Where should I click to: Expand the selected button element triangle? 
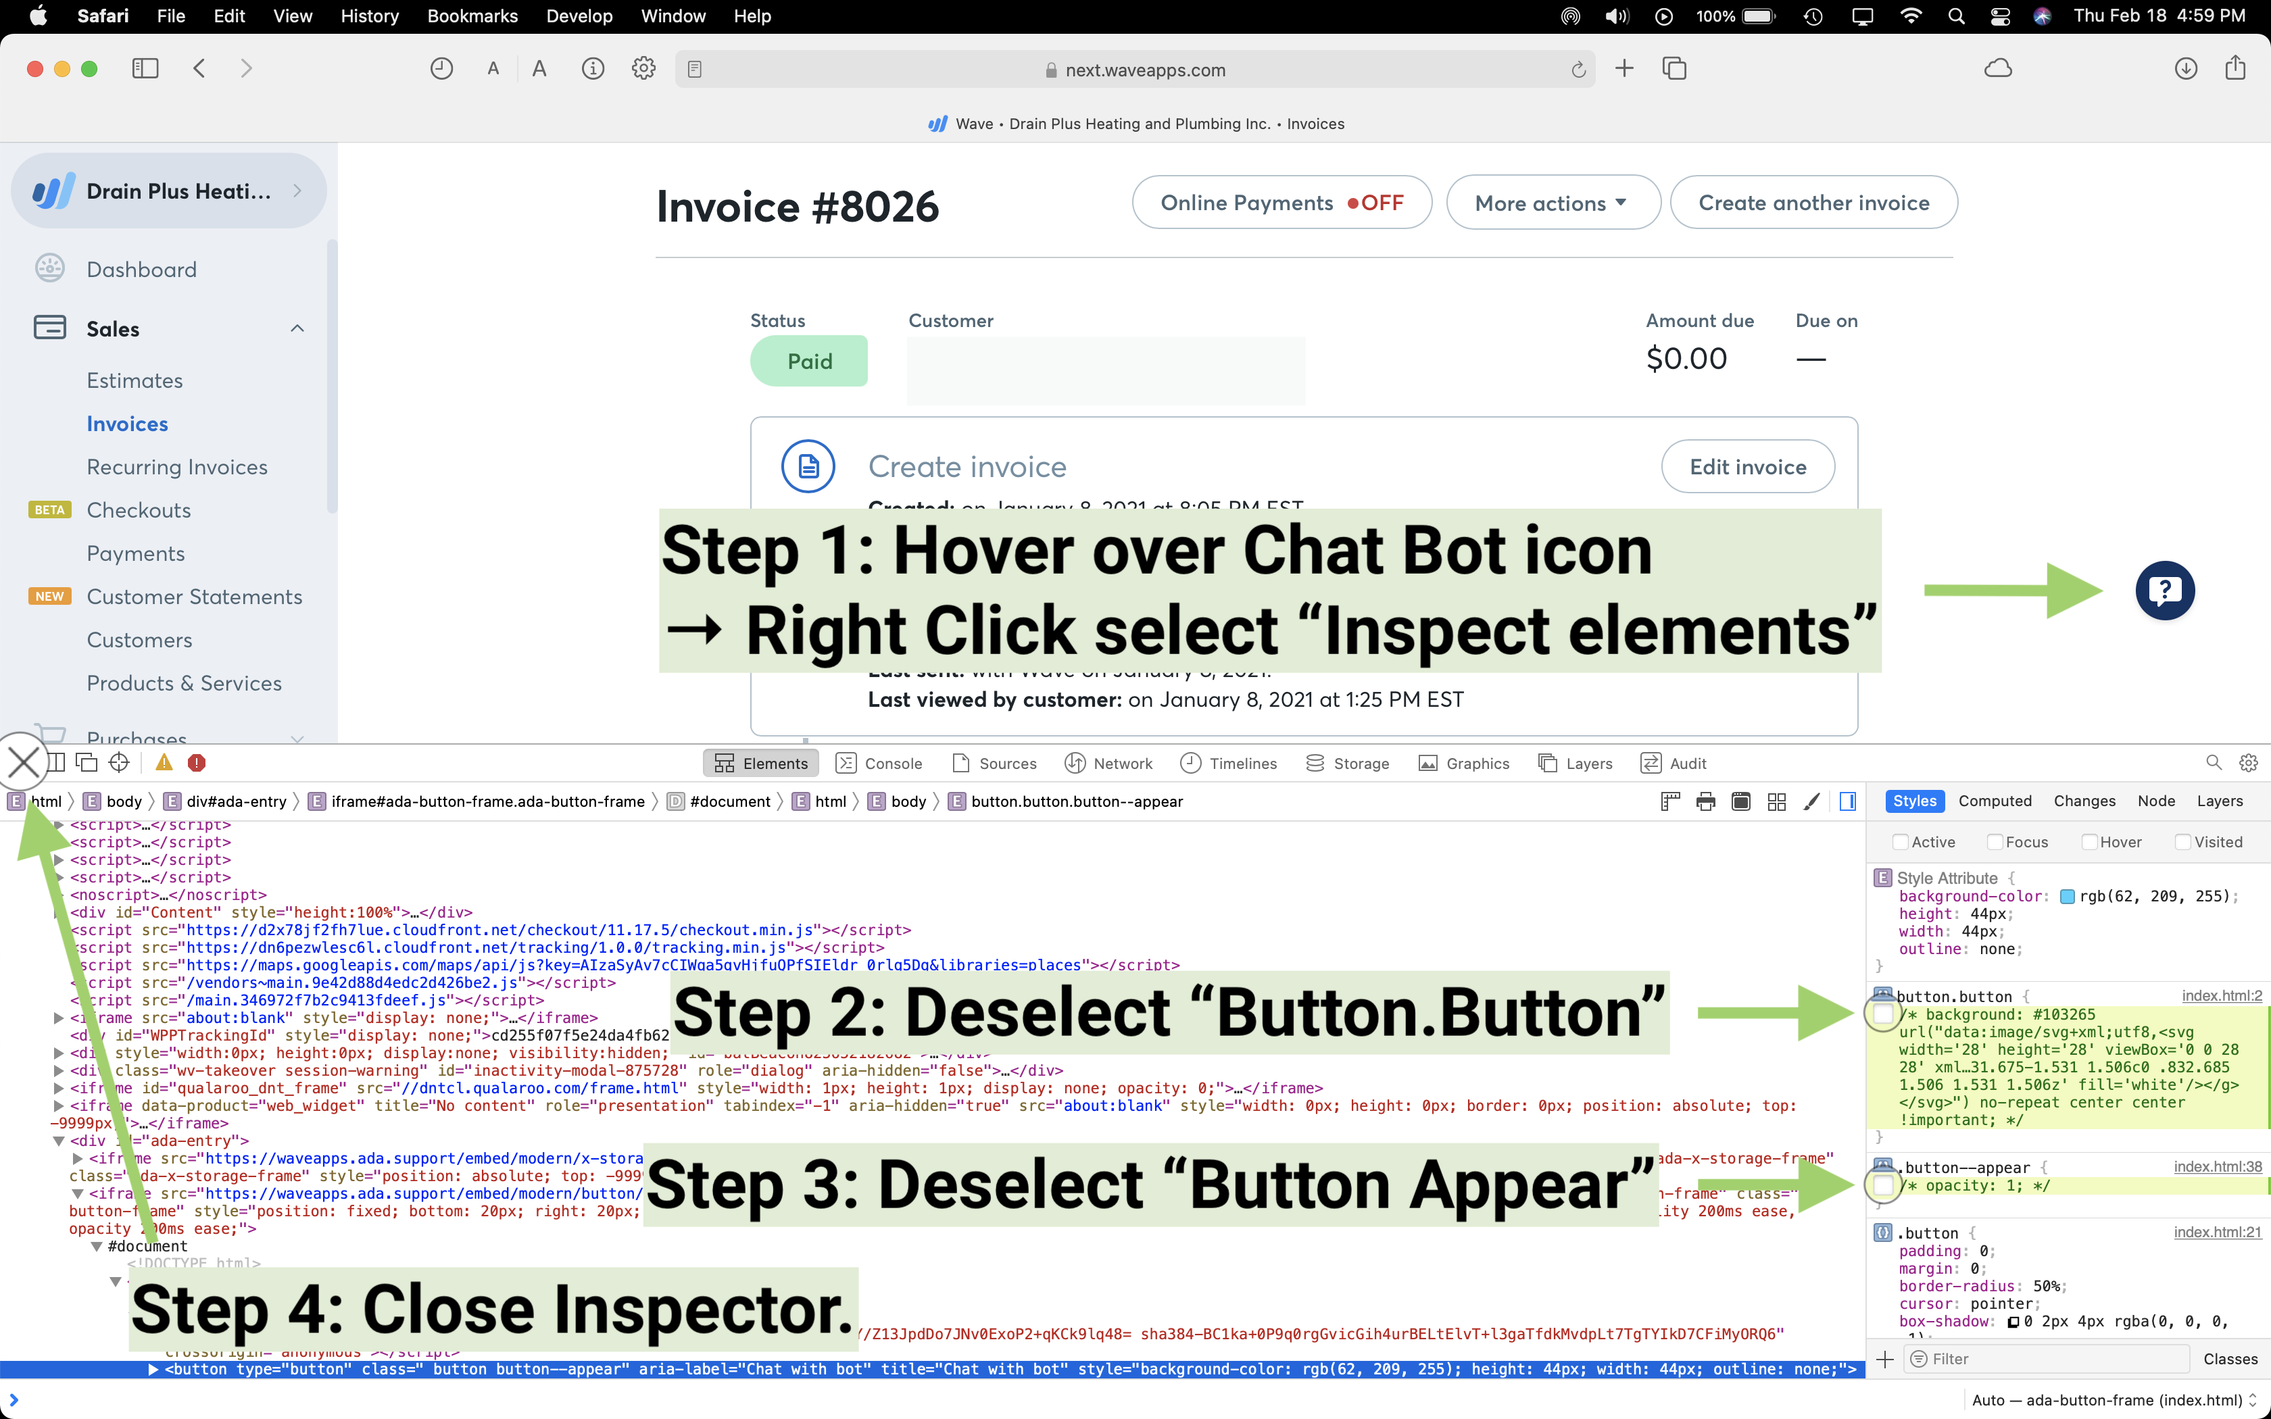[153, 1369]
